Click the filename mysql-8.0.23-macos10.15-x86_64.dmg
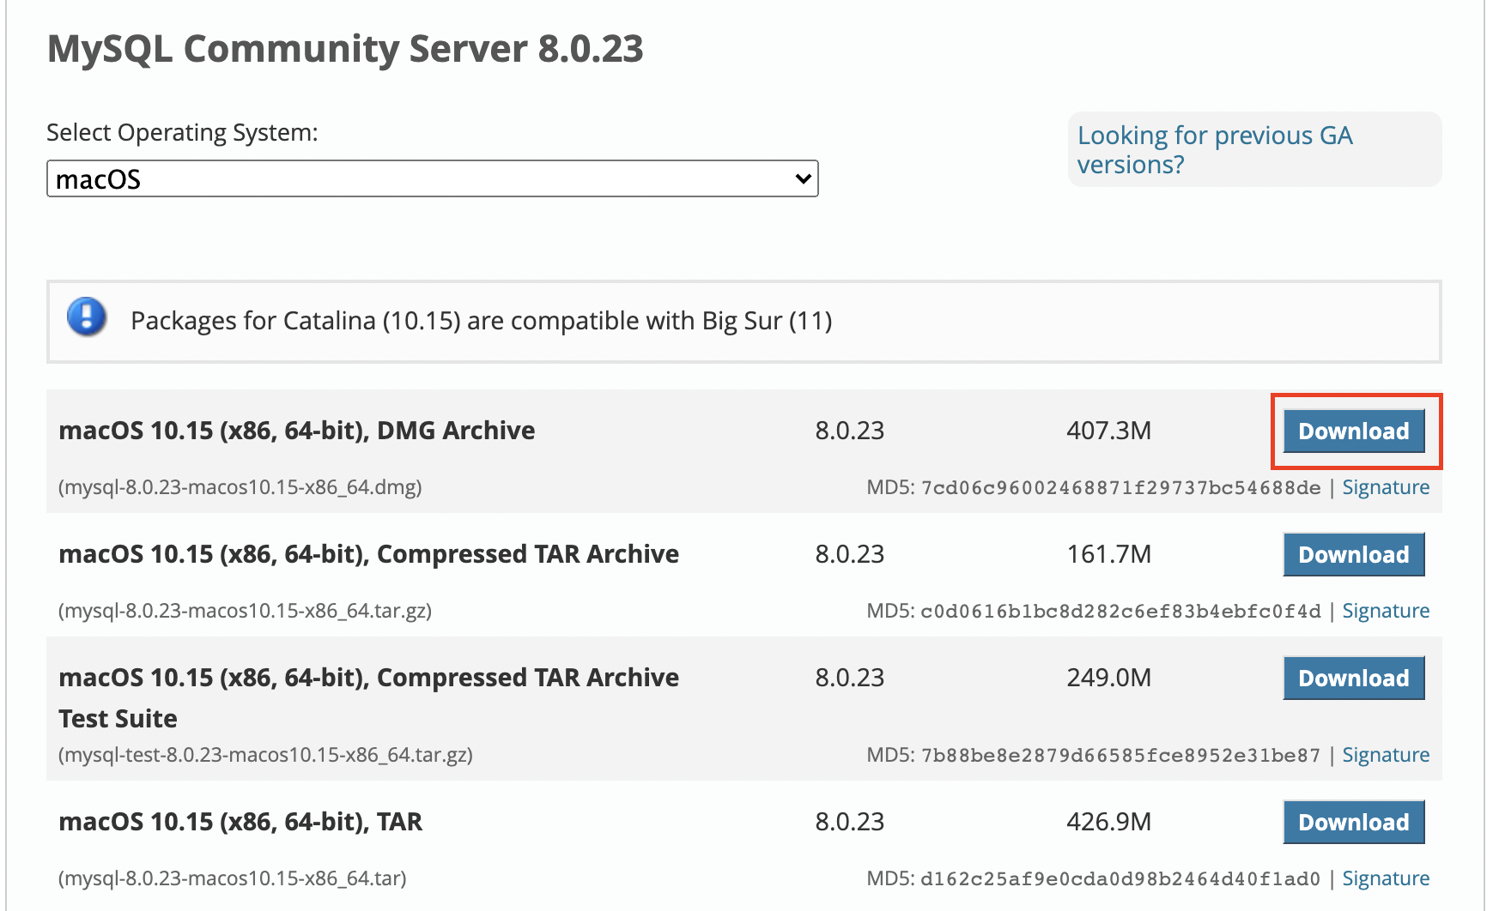 tap(240, 487)
